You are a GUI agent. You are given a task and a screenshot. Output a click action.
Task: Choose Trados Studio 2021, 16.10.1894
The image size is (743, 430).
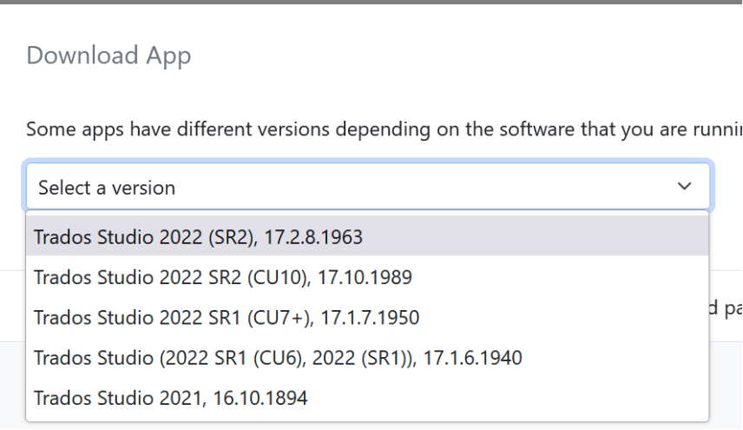pos(170,399)
